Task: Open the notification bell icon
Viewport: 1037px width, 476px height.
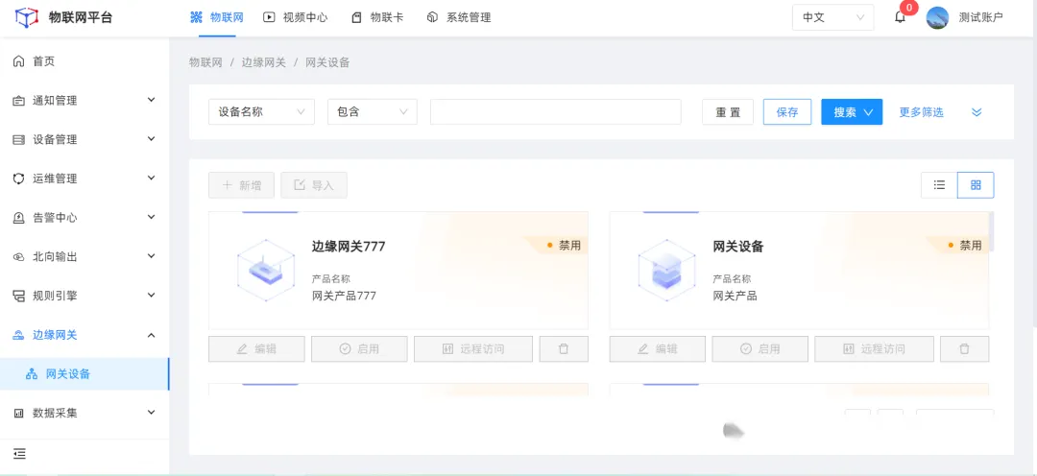Action: click(x=900, y=18)
